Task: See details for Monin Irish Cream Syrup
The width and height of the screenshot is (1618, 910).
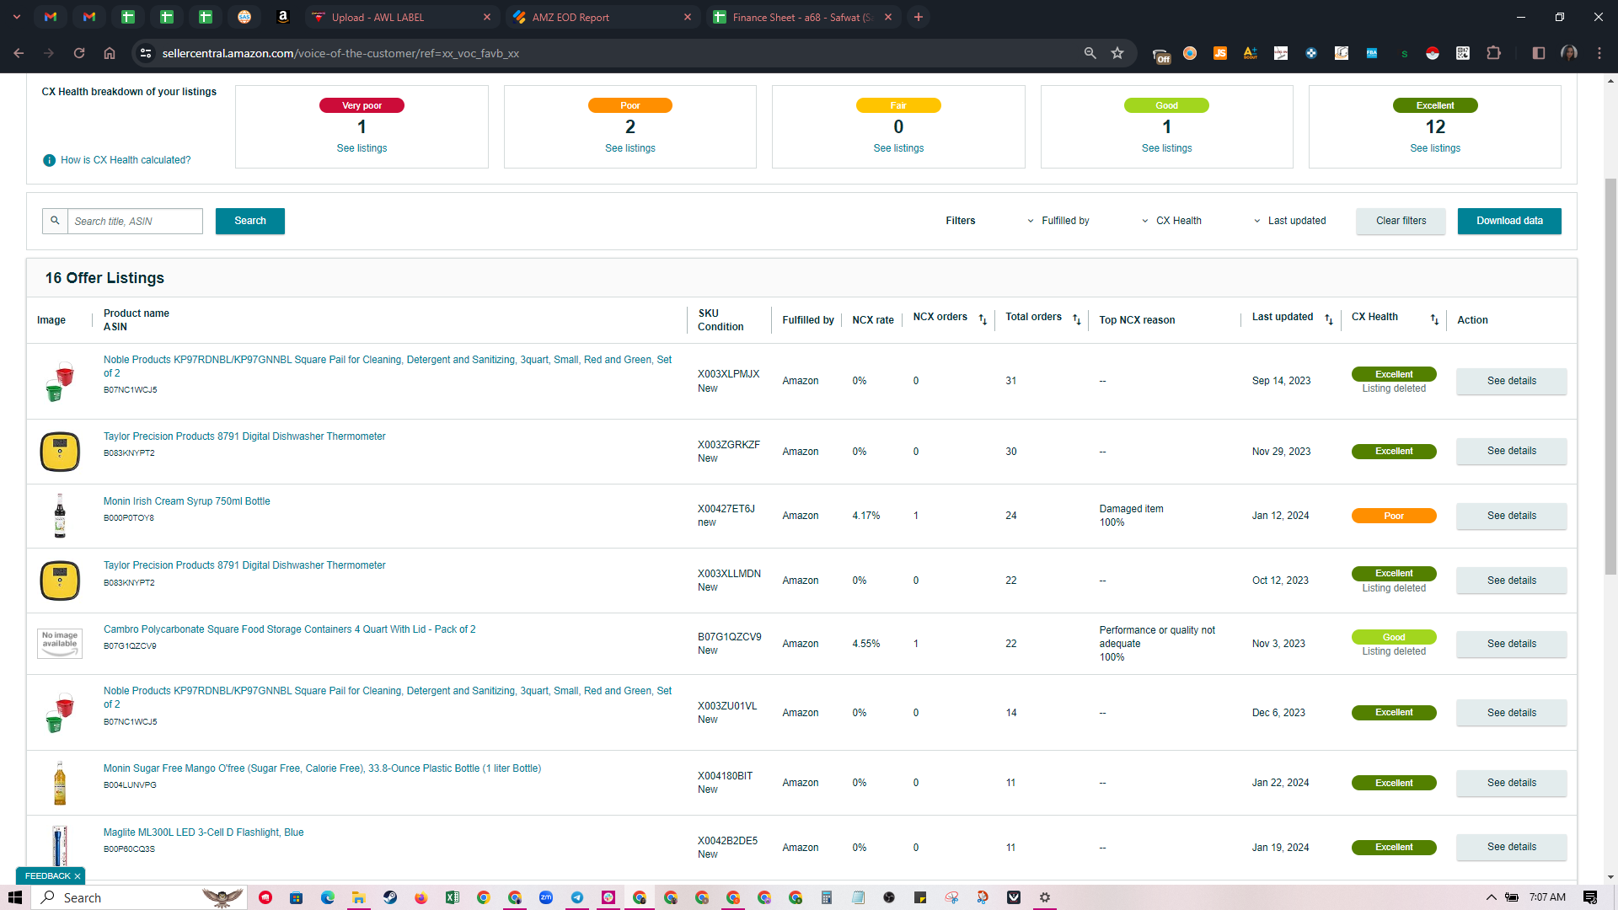Action: (x=1511, y=516)
